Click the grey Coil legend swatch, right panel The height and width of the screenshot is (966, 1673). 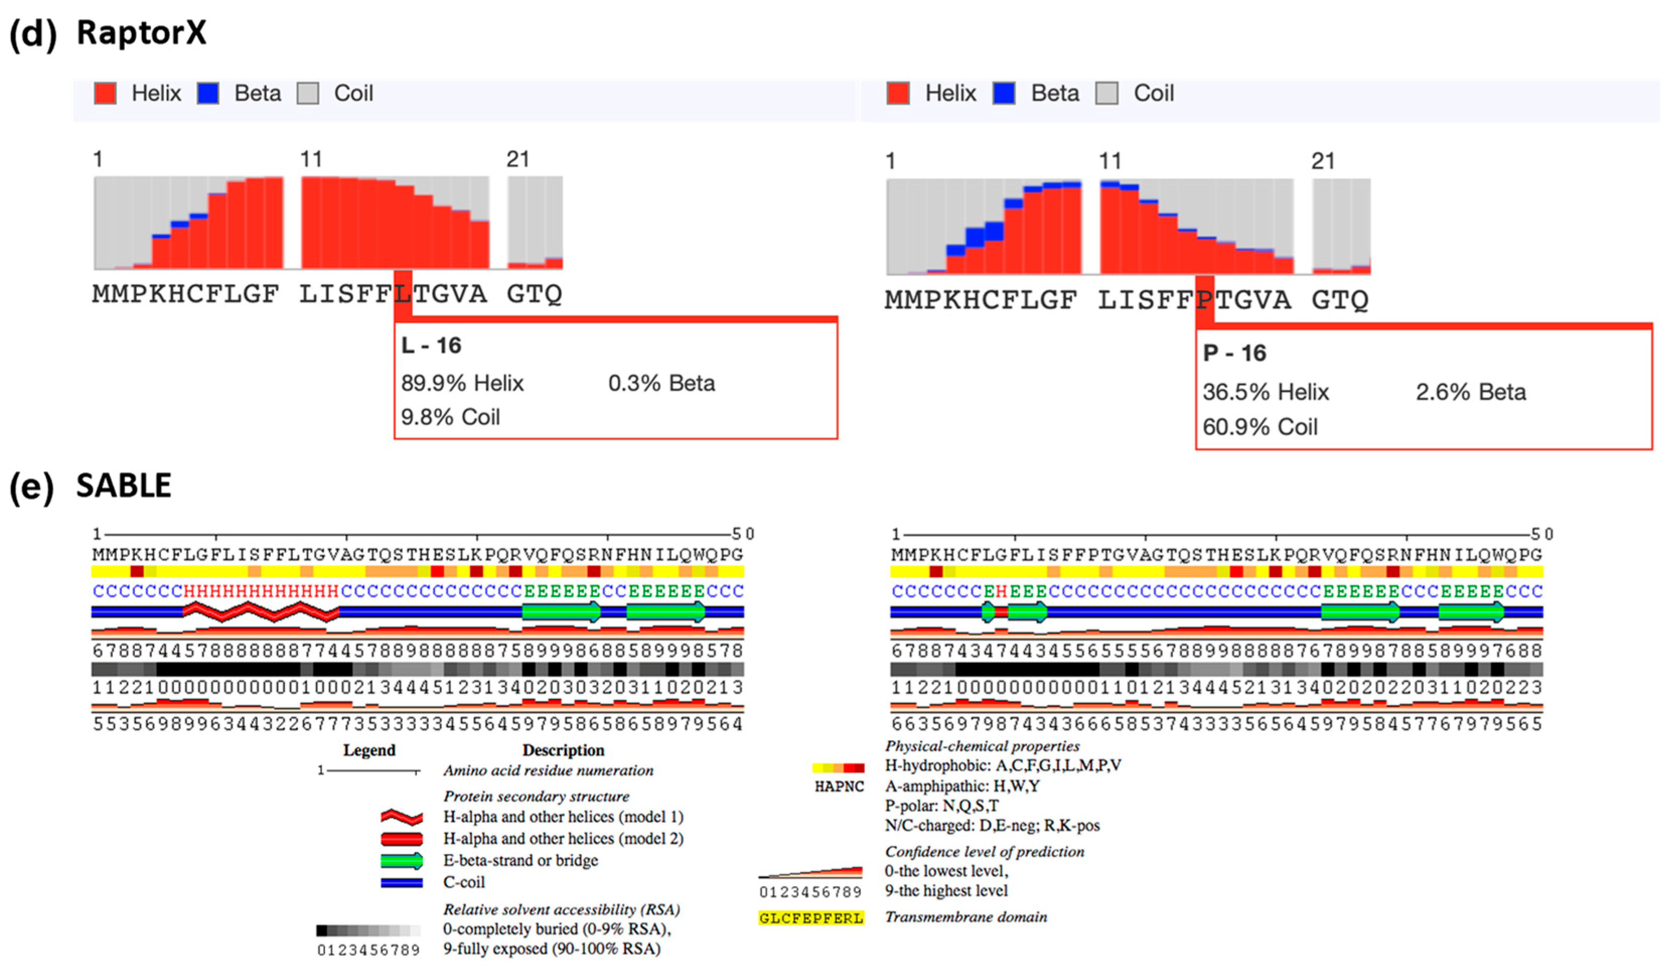click(1106, 94)
